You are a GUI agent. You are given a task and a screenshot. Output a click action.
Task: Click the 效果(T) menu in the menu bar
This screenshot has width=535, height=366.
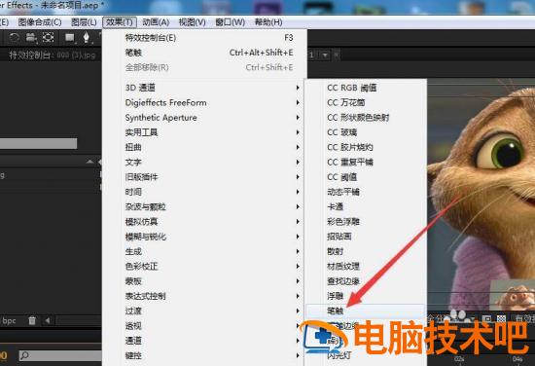[120, 22]
